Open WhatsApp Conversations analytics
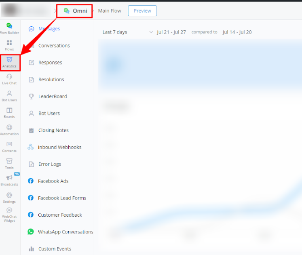This screenshot has height=255, width=302. [x=65, y=232]
